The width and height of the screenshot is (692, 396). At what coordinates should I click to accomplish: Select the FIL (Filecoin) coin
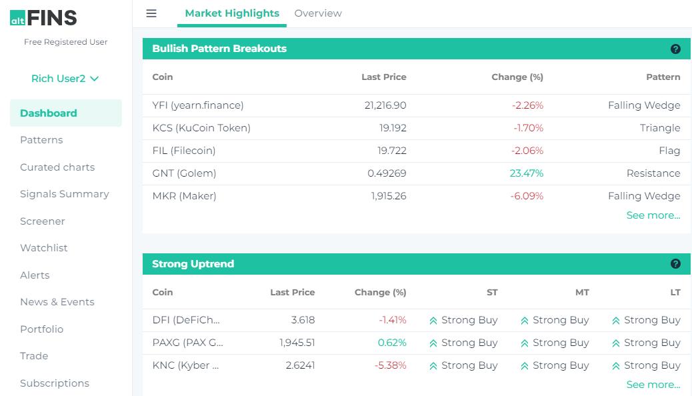(183, 151)
